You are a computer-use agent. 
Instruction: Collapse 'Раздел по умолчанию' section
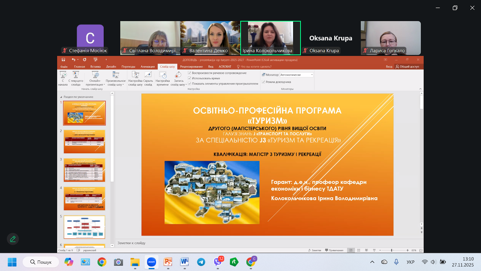pyautogui.click(x=61, y=97)
